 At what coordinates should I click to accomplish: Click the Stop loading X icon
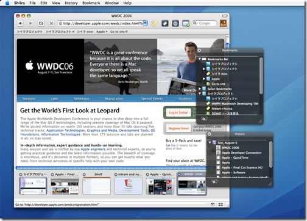(x=51, y=23)
